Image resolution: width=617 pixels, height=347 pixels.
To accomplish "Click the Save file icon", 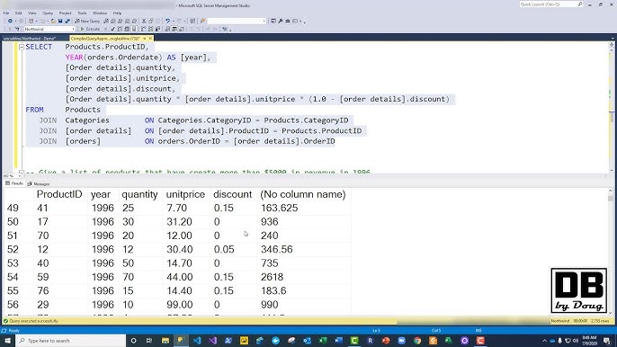I will (x=60, y=21).
